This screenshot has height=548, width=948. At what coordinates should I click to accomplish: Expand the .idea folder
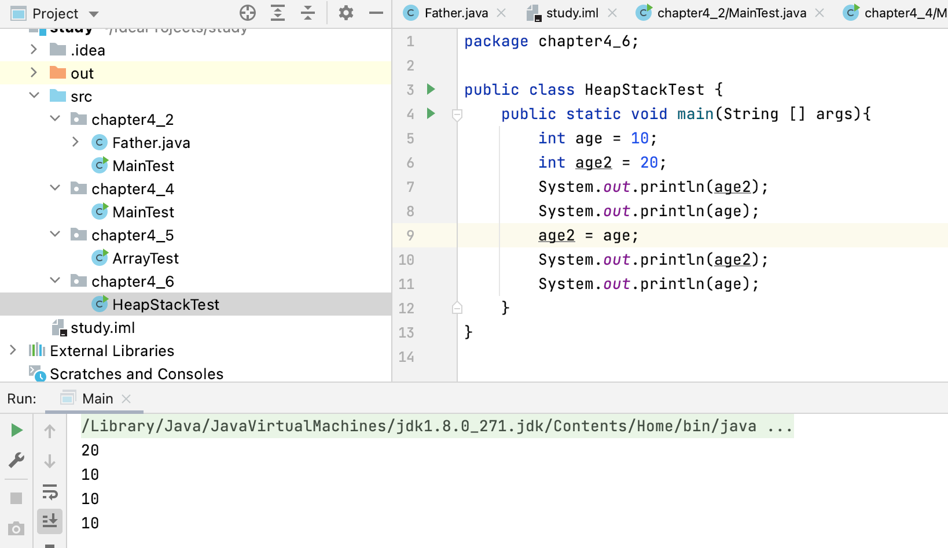pyautogui.click(x=34, y=50)
